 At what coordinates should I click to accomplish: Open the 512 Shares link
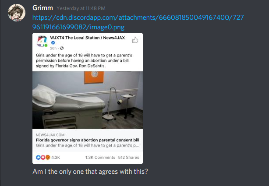(128, 158)
